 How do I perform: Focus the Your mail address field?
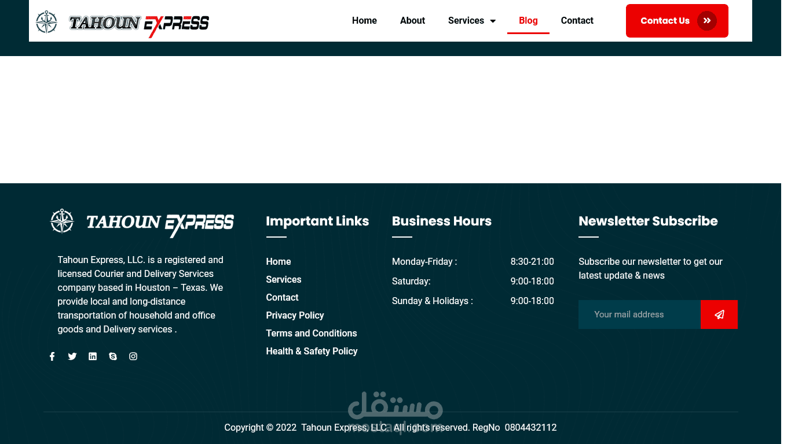[x=639, y=314]
